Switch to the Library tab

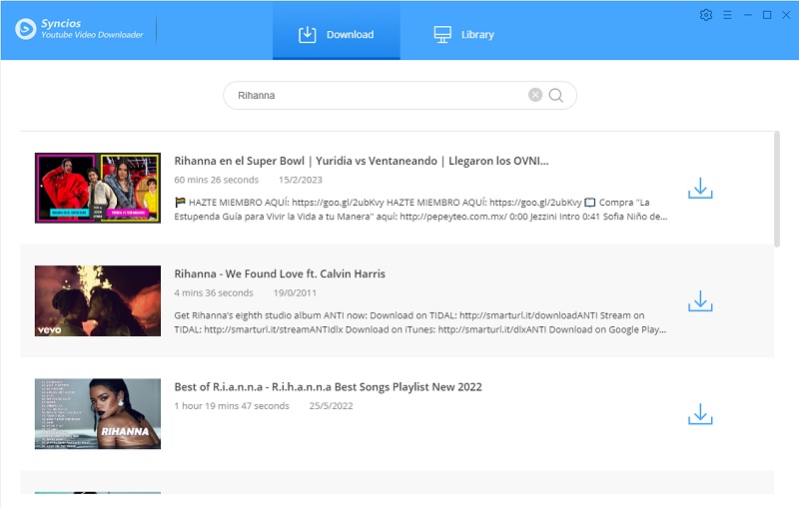click(463, 34)
